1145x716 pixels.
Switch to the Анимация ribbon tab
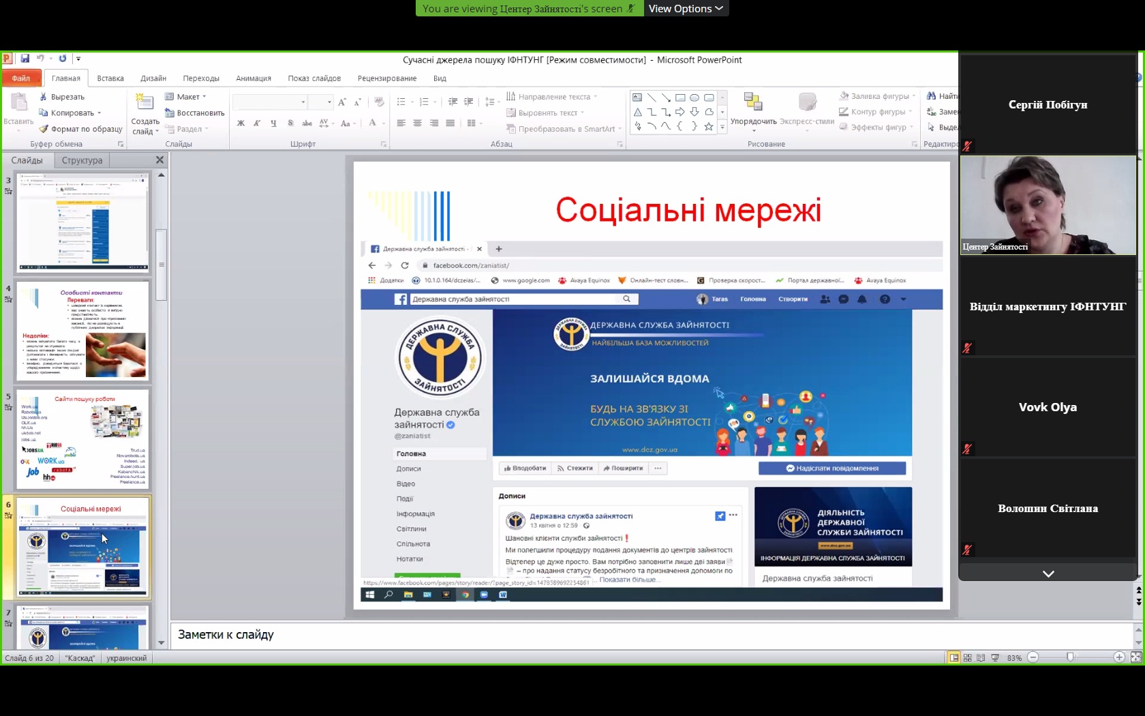coord(253,78)
